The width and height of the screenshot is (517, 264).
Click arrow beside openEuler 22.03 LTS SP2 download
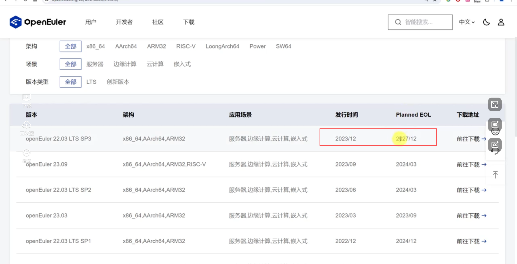coord(484,190)
